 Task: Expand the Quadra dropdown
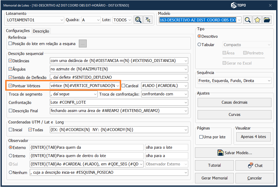click(98, 20)
